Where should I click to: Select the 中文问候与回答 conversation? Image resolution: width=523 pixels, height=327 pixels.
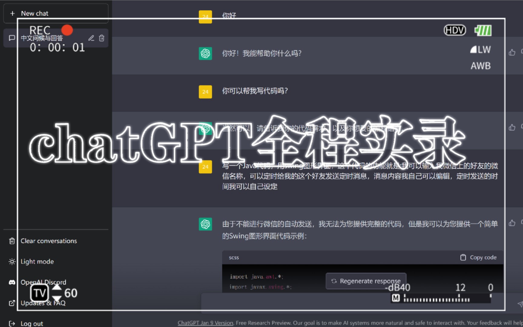tap(45, 38)
